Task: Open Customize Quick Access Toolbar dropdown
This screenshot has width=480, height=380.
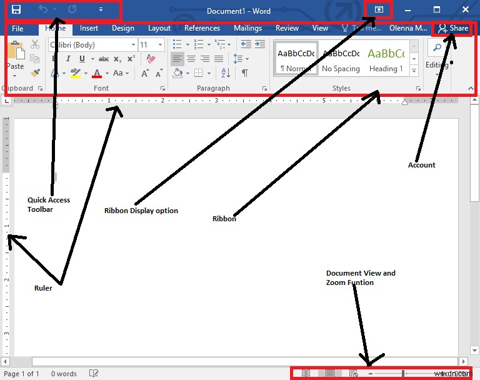Action: pos(101,9)
